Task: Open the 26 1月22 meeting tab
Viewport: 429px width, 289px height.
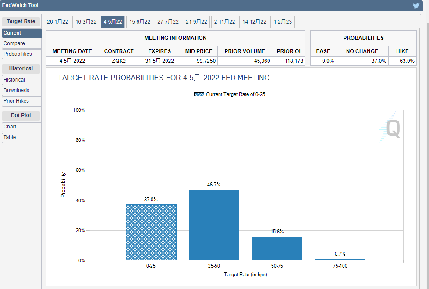Action: point(57,22)
